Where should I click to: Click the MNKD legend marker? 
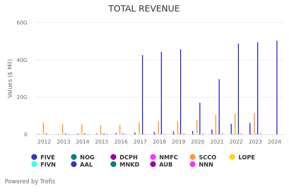pyautogui.click(x=114, y=165)
